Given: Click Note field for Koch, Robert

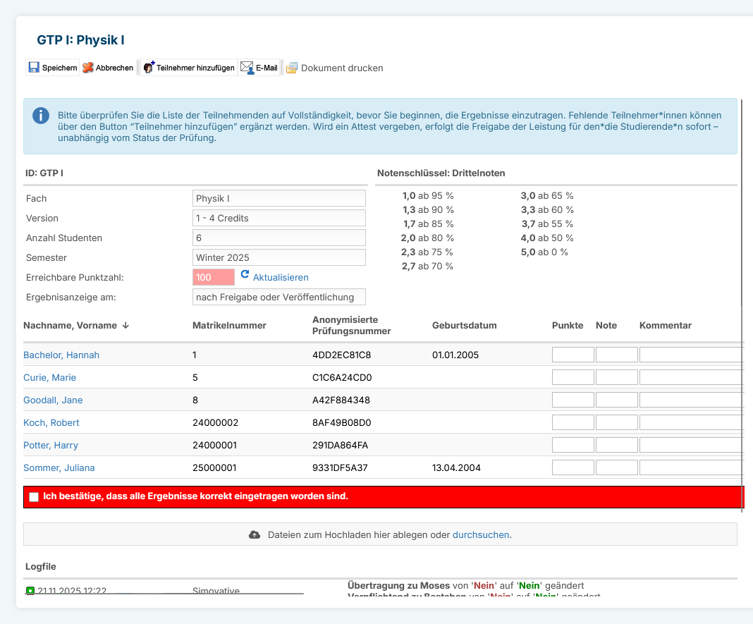Looking at the screenshot, I should 616,422.
